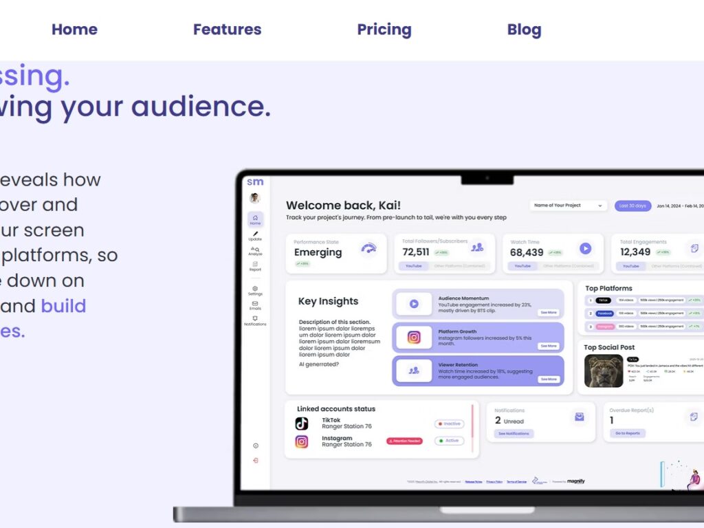
Task: Click the Notifications inbox icon
Action: coord(580,417)
